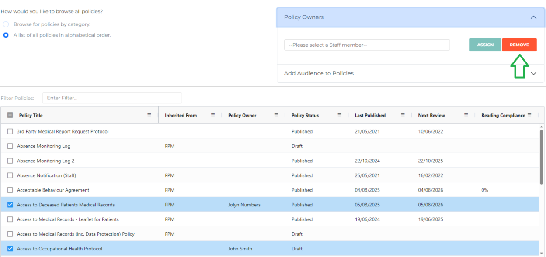Viewport: 546px width, 257px height.
Task: Click the Filter Policies input field
Action: click(112, 98)
